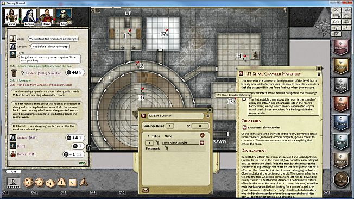Viewport: 354px width, 199px height.
Task: Toggle the lock icon in the Hatchery story window
Action: click(x=319, y=74)
